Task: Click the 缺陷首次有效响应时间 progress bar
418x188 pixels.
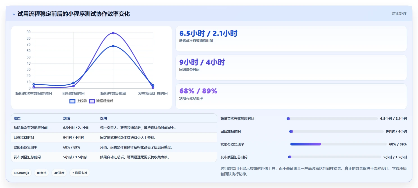Action: tap(332, 119)
